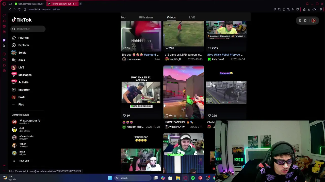325x182 pixels.
Task: Open PRIME ZANOUNI video thumbnail
Action: point(183,92)
